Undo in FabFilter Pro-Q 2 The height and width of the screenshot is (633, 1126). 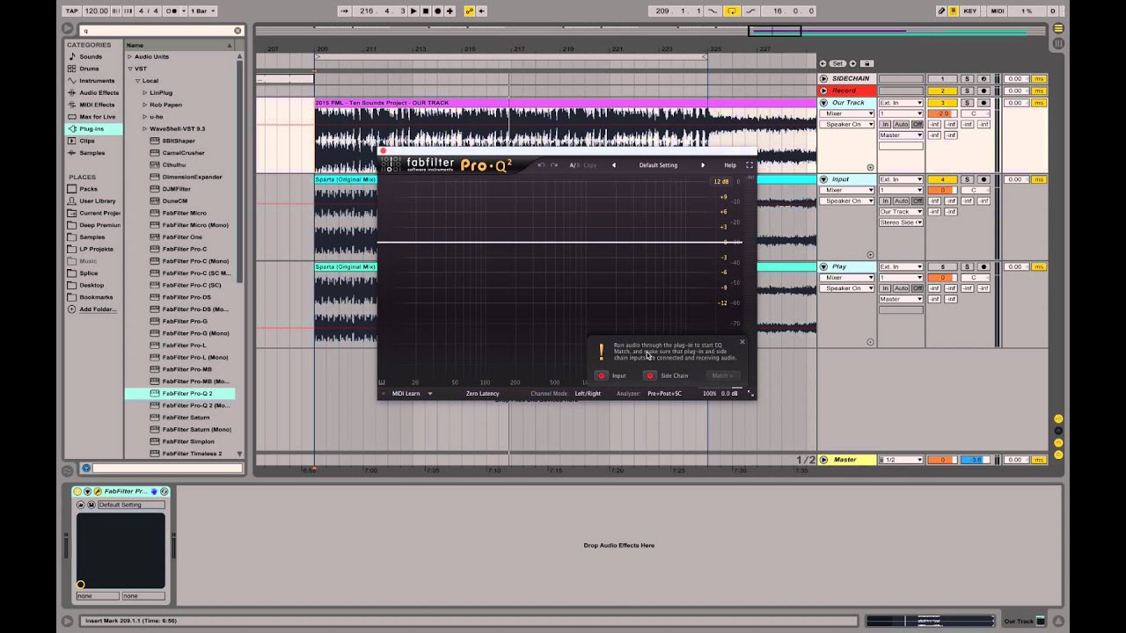541,165
